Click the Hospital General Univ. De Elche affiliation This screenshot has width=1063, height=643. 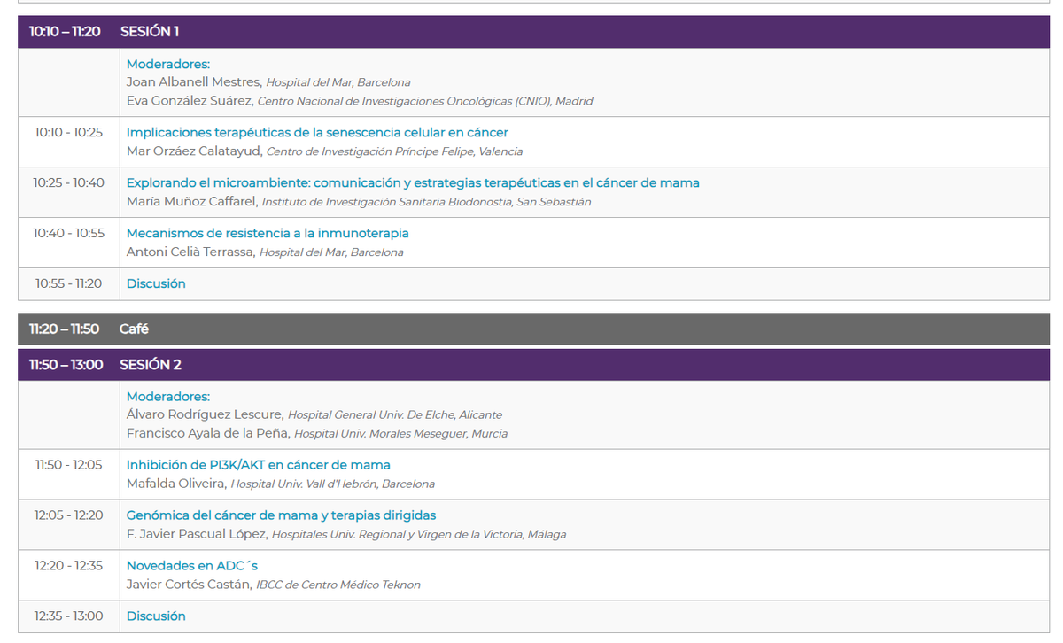395,415
